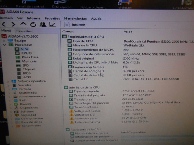Expand the Equipo tree node
The width and height of the screenshot is (194, 145).
point(4,41)
